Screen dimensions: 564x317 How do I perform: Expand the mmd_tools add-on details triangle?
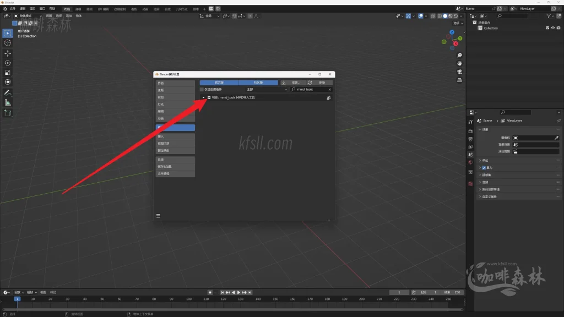[x=203, y=97]
